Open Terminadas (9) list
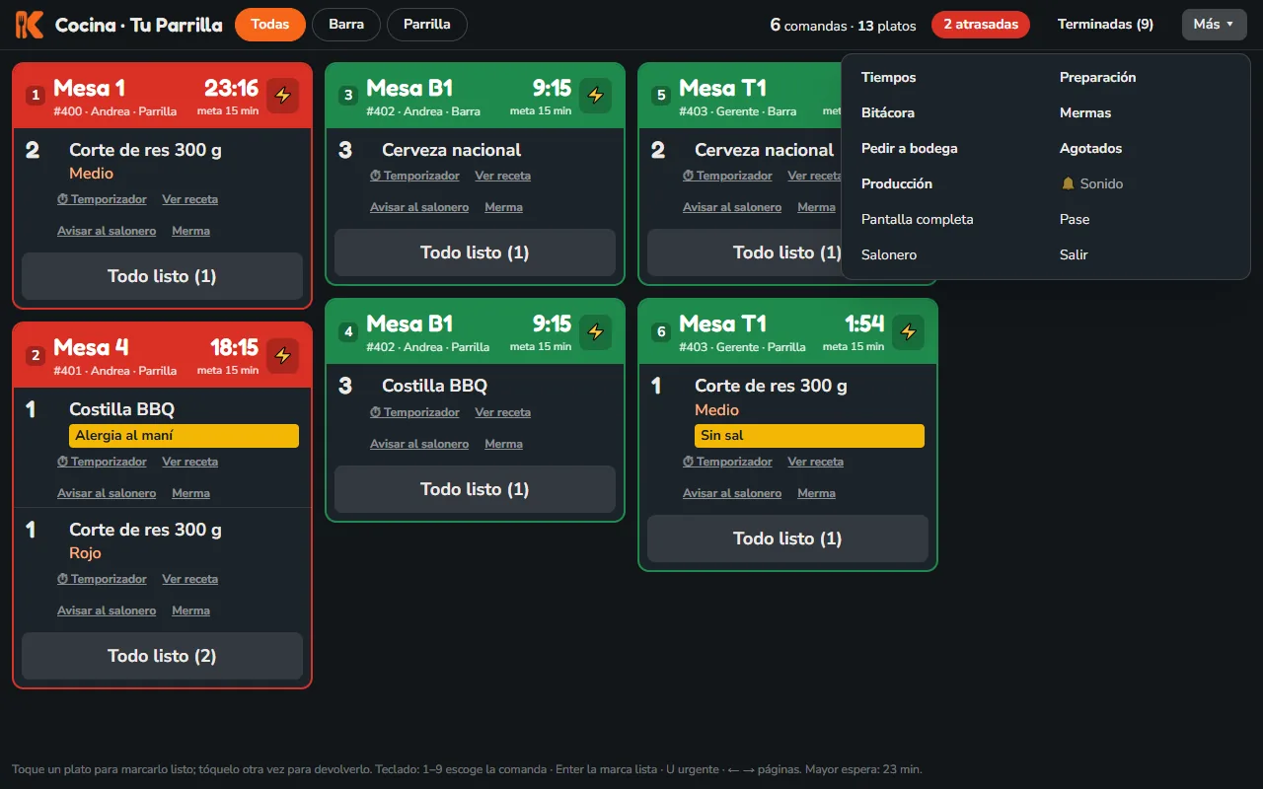 [1105, 25]
